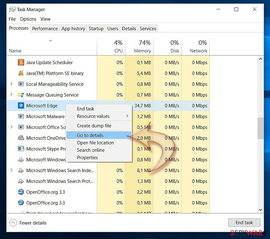Click the 34,7 MB memory value for Edge
This screenshot has width=270, height=239.
coord(143,106)
